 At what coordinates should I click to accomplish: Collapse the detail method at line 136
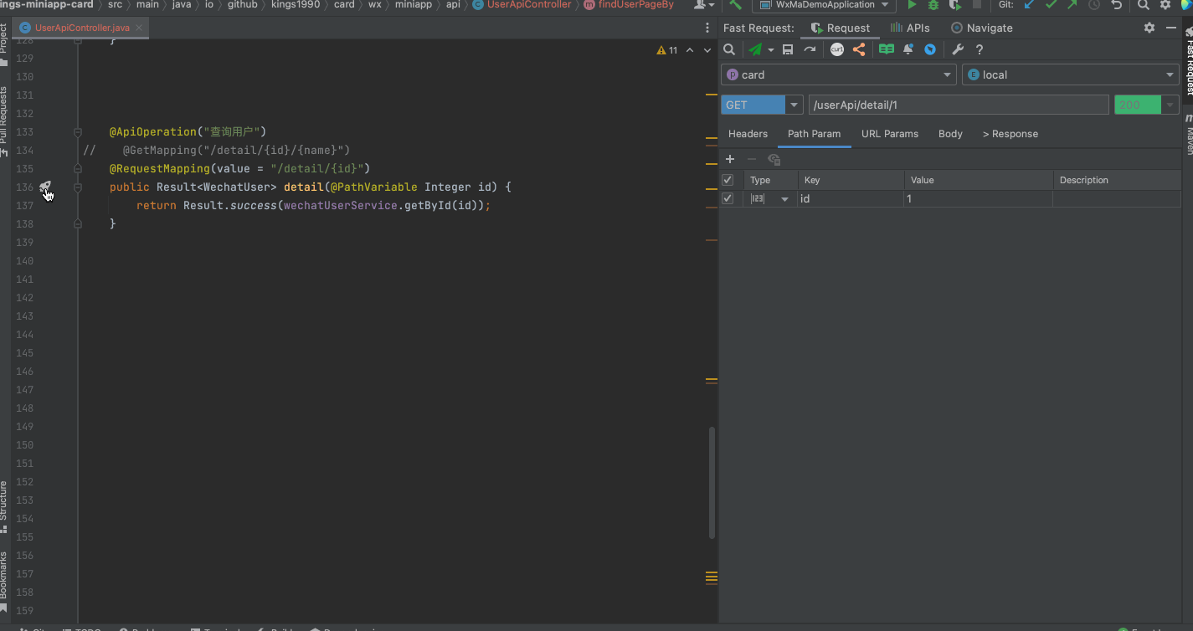[78, 187]
